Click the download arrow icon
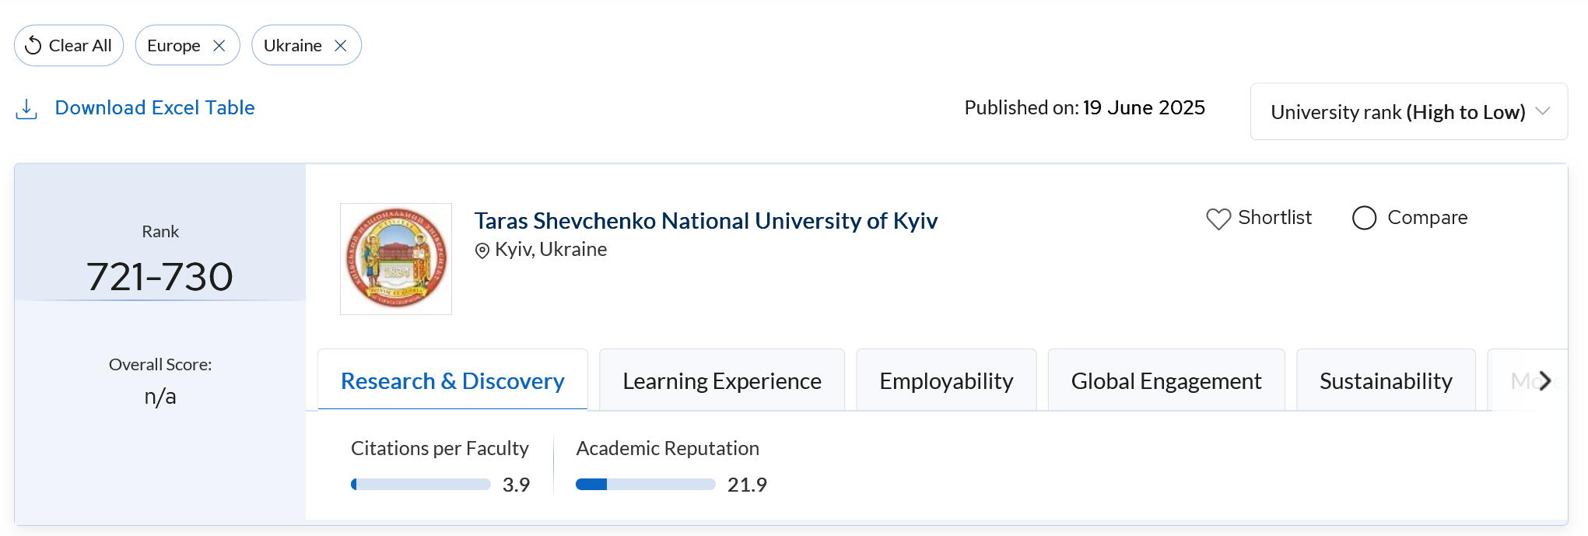 click(x=26, y=109)
